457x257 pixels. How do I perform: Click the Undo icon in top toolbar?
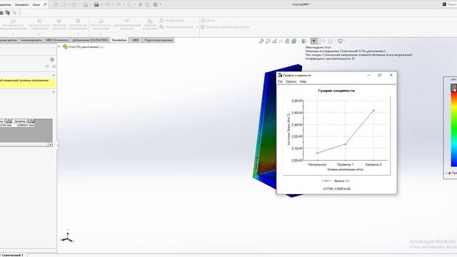pyautogui.click(x=107, y=4)
